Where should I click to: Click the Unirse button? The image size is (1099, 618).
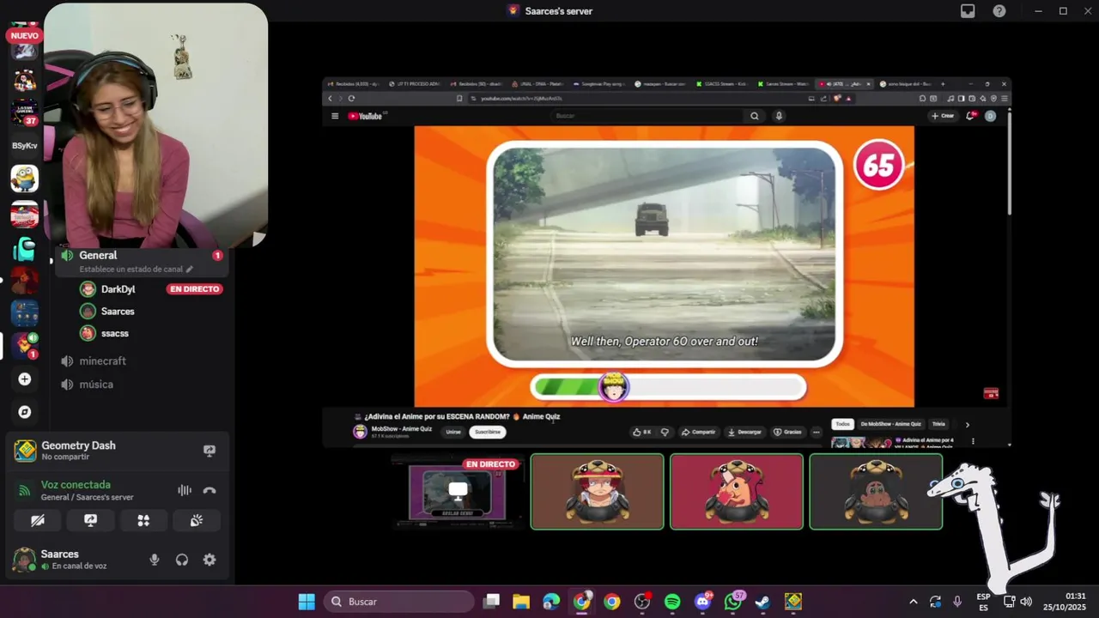click(x=453, y=432)
